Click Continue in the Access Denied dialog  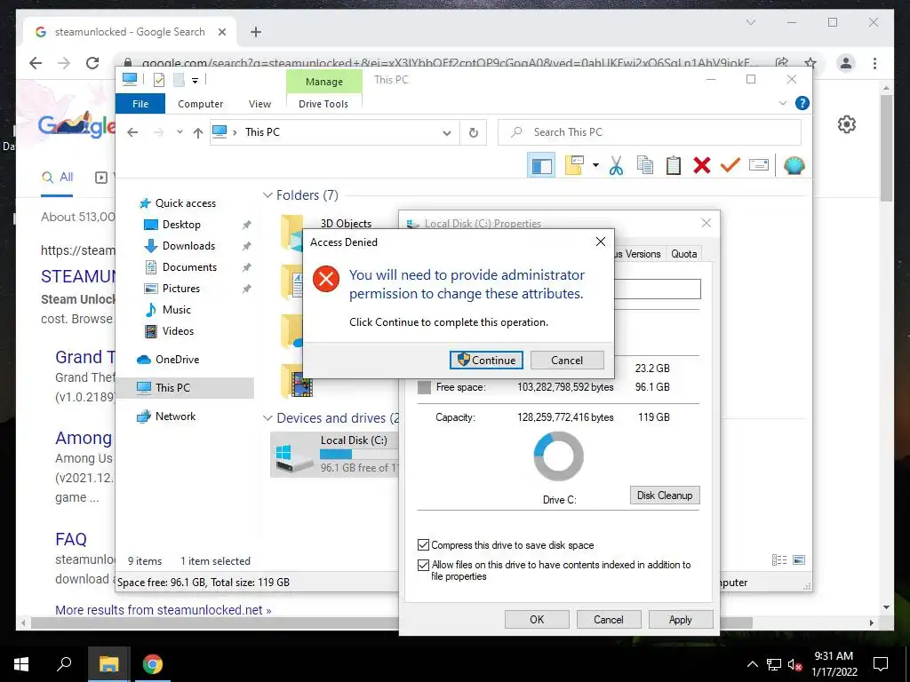(486, 361)
